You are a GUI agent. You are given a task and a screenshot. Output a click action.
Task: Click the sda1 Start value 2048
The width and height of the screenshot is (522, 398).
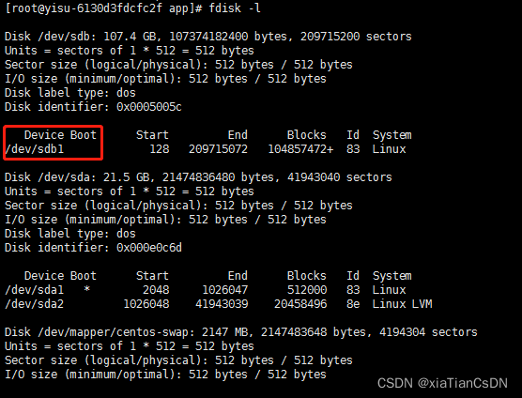coord(156,290)
